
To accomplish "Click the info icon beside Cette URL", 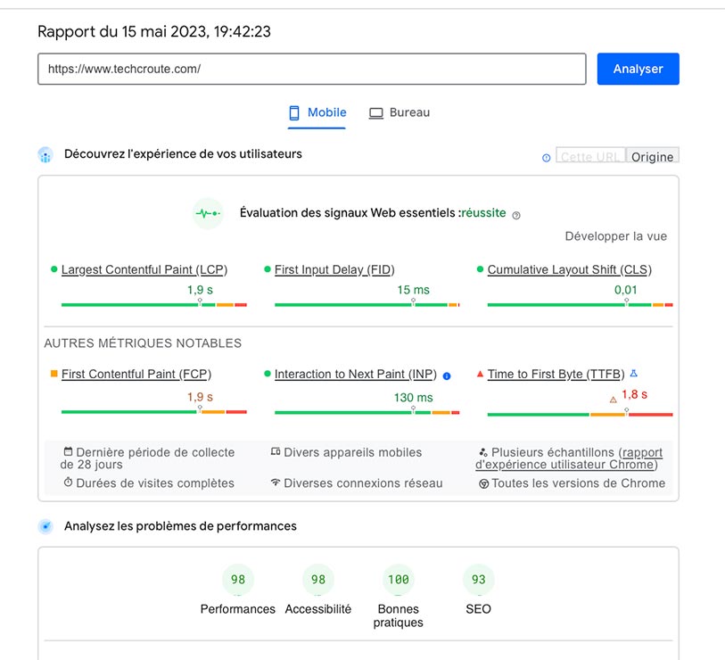I will pyautogui.click(x=546, y=158).
